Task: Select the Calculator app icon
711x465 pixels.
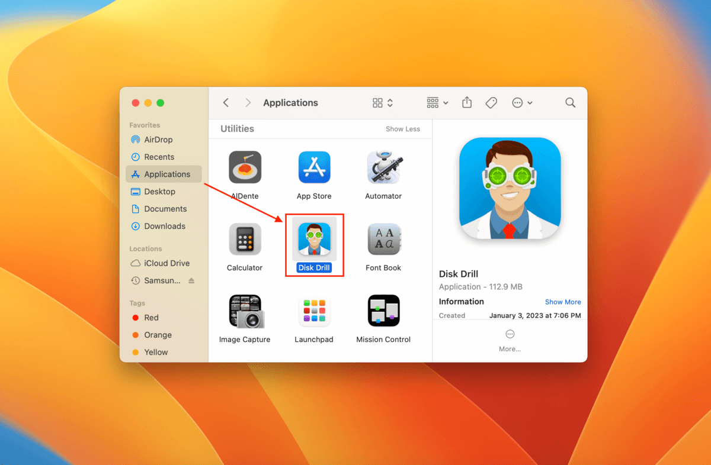Action: pos(245,239)
